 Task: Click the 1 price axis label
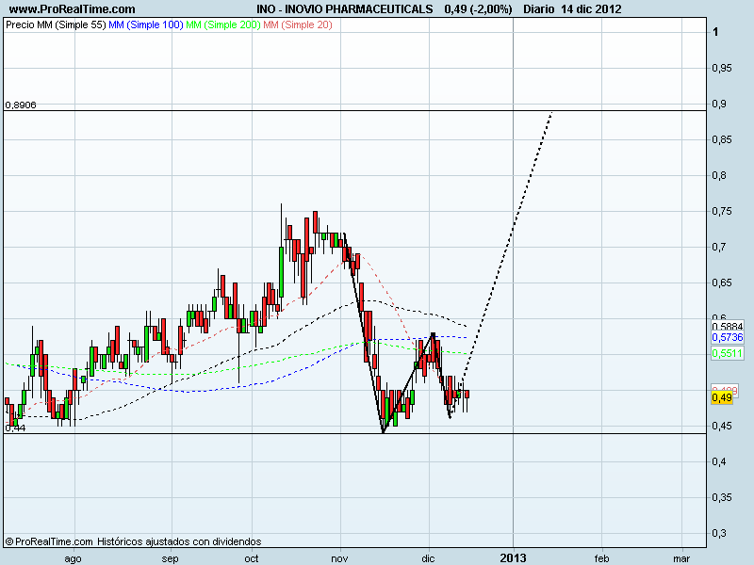tap(715, 32)
